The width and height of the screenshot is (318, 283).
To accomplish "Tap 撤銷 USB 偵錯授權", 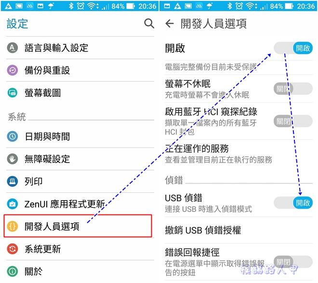I will click(238, 230).
